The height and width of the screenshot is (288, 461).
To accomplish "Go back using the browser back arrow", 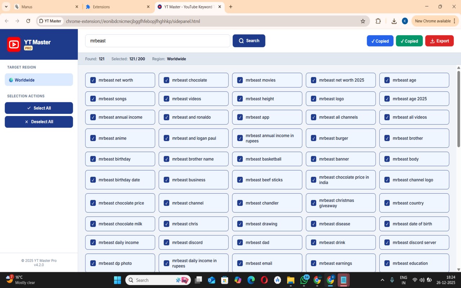I will (6, 21).
